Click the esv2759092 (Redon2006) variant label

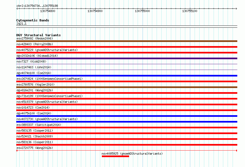coord(35,38)
